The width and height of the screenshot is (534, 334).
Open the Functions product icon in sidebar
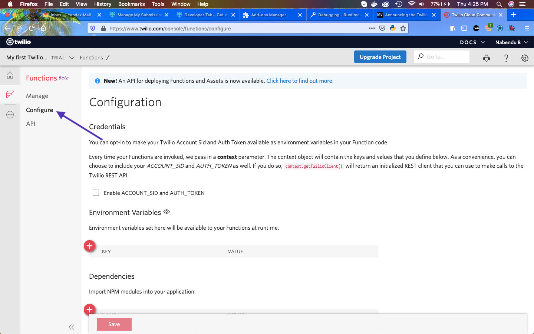10,94
